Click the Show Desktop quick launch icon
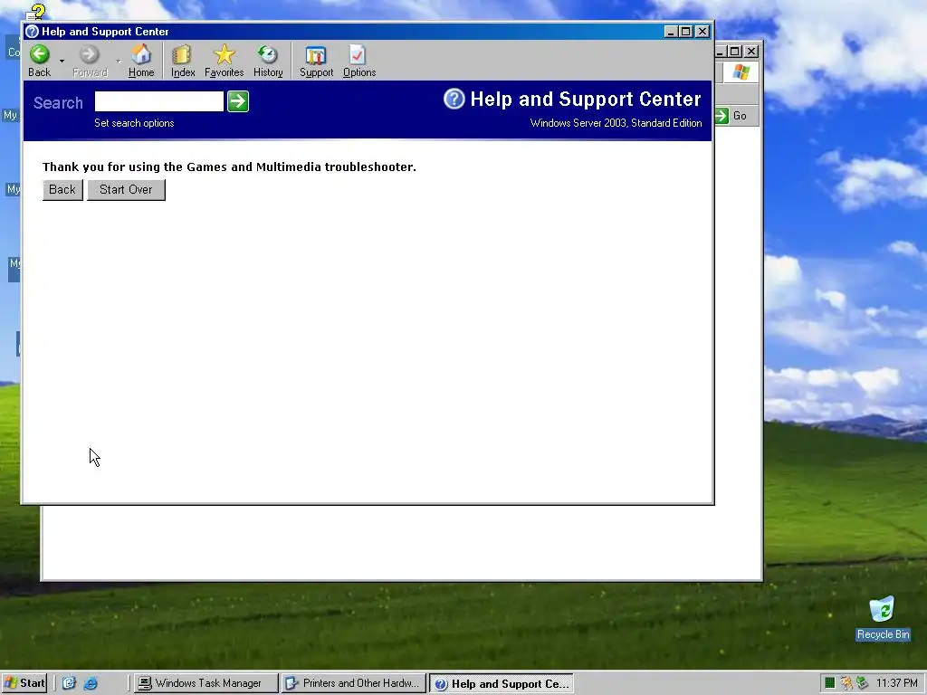Screen dimensions: 927x695 (69, 683)
